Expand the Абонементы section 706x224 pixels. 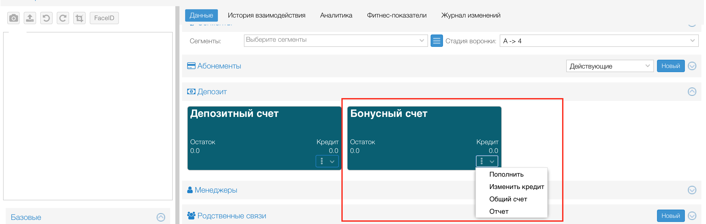point(692,66)
